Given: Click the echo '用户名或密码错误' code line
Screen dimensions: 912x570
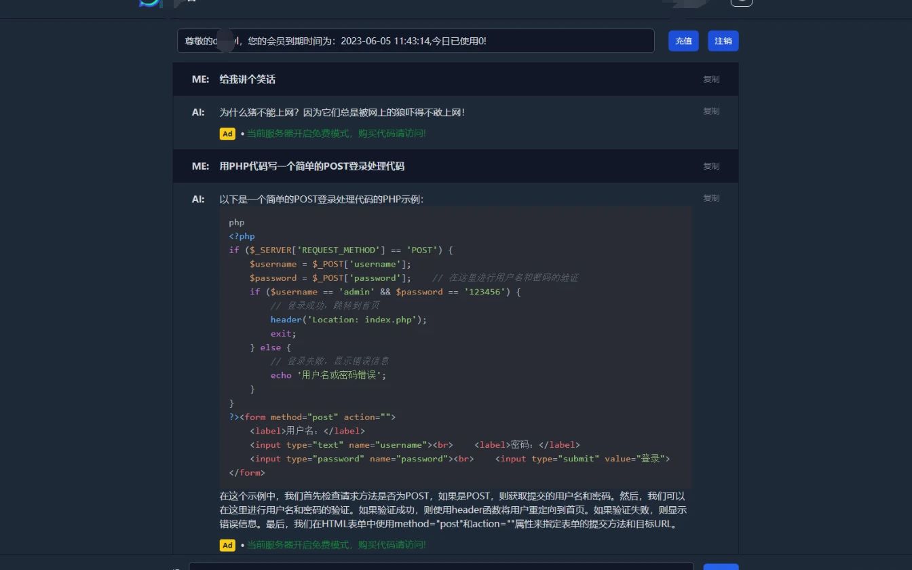Looking at the screenshot, I should (328, 375).
